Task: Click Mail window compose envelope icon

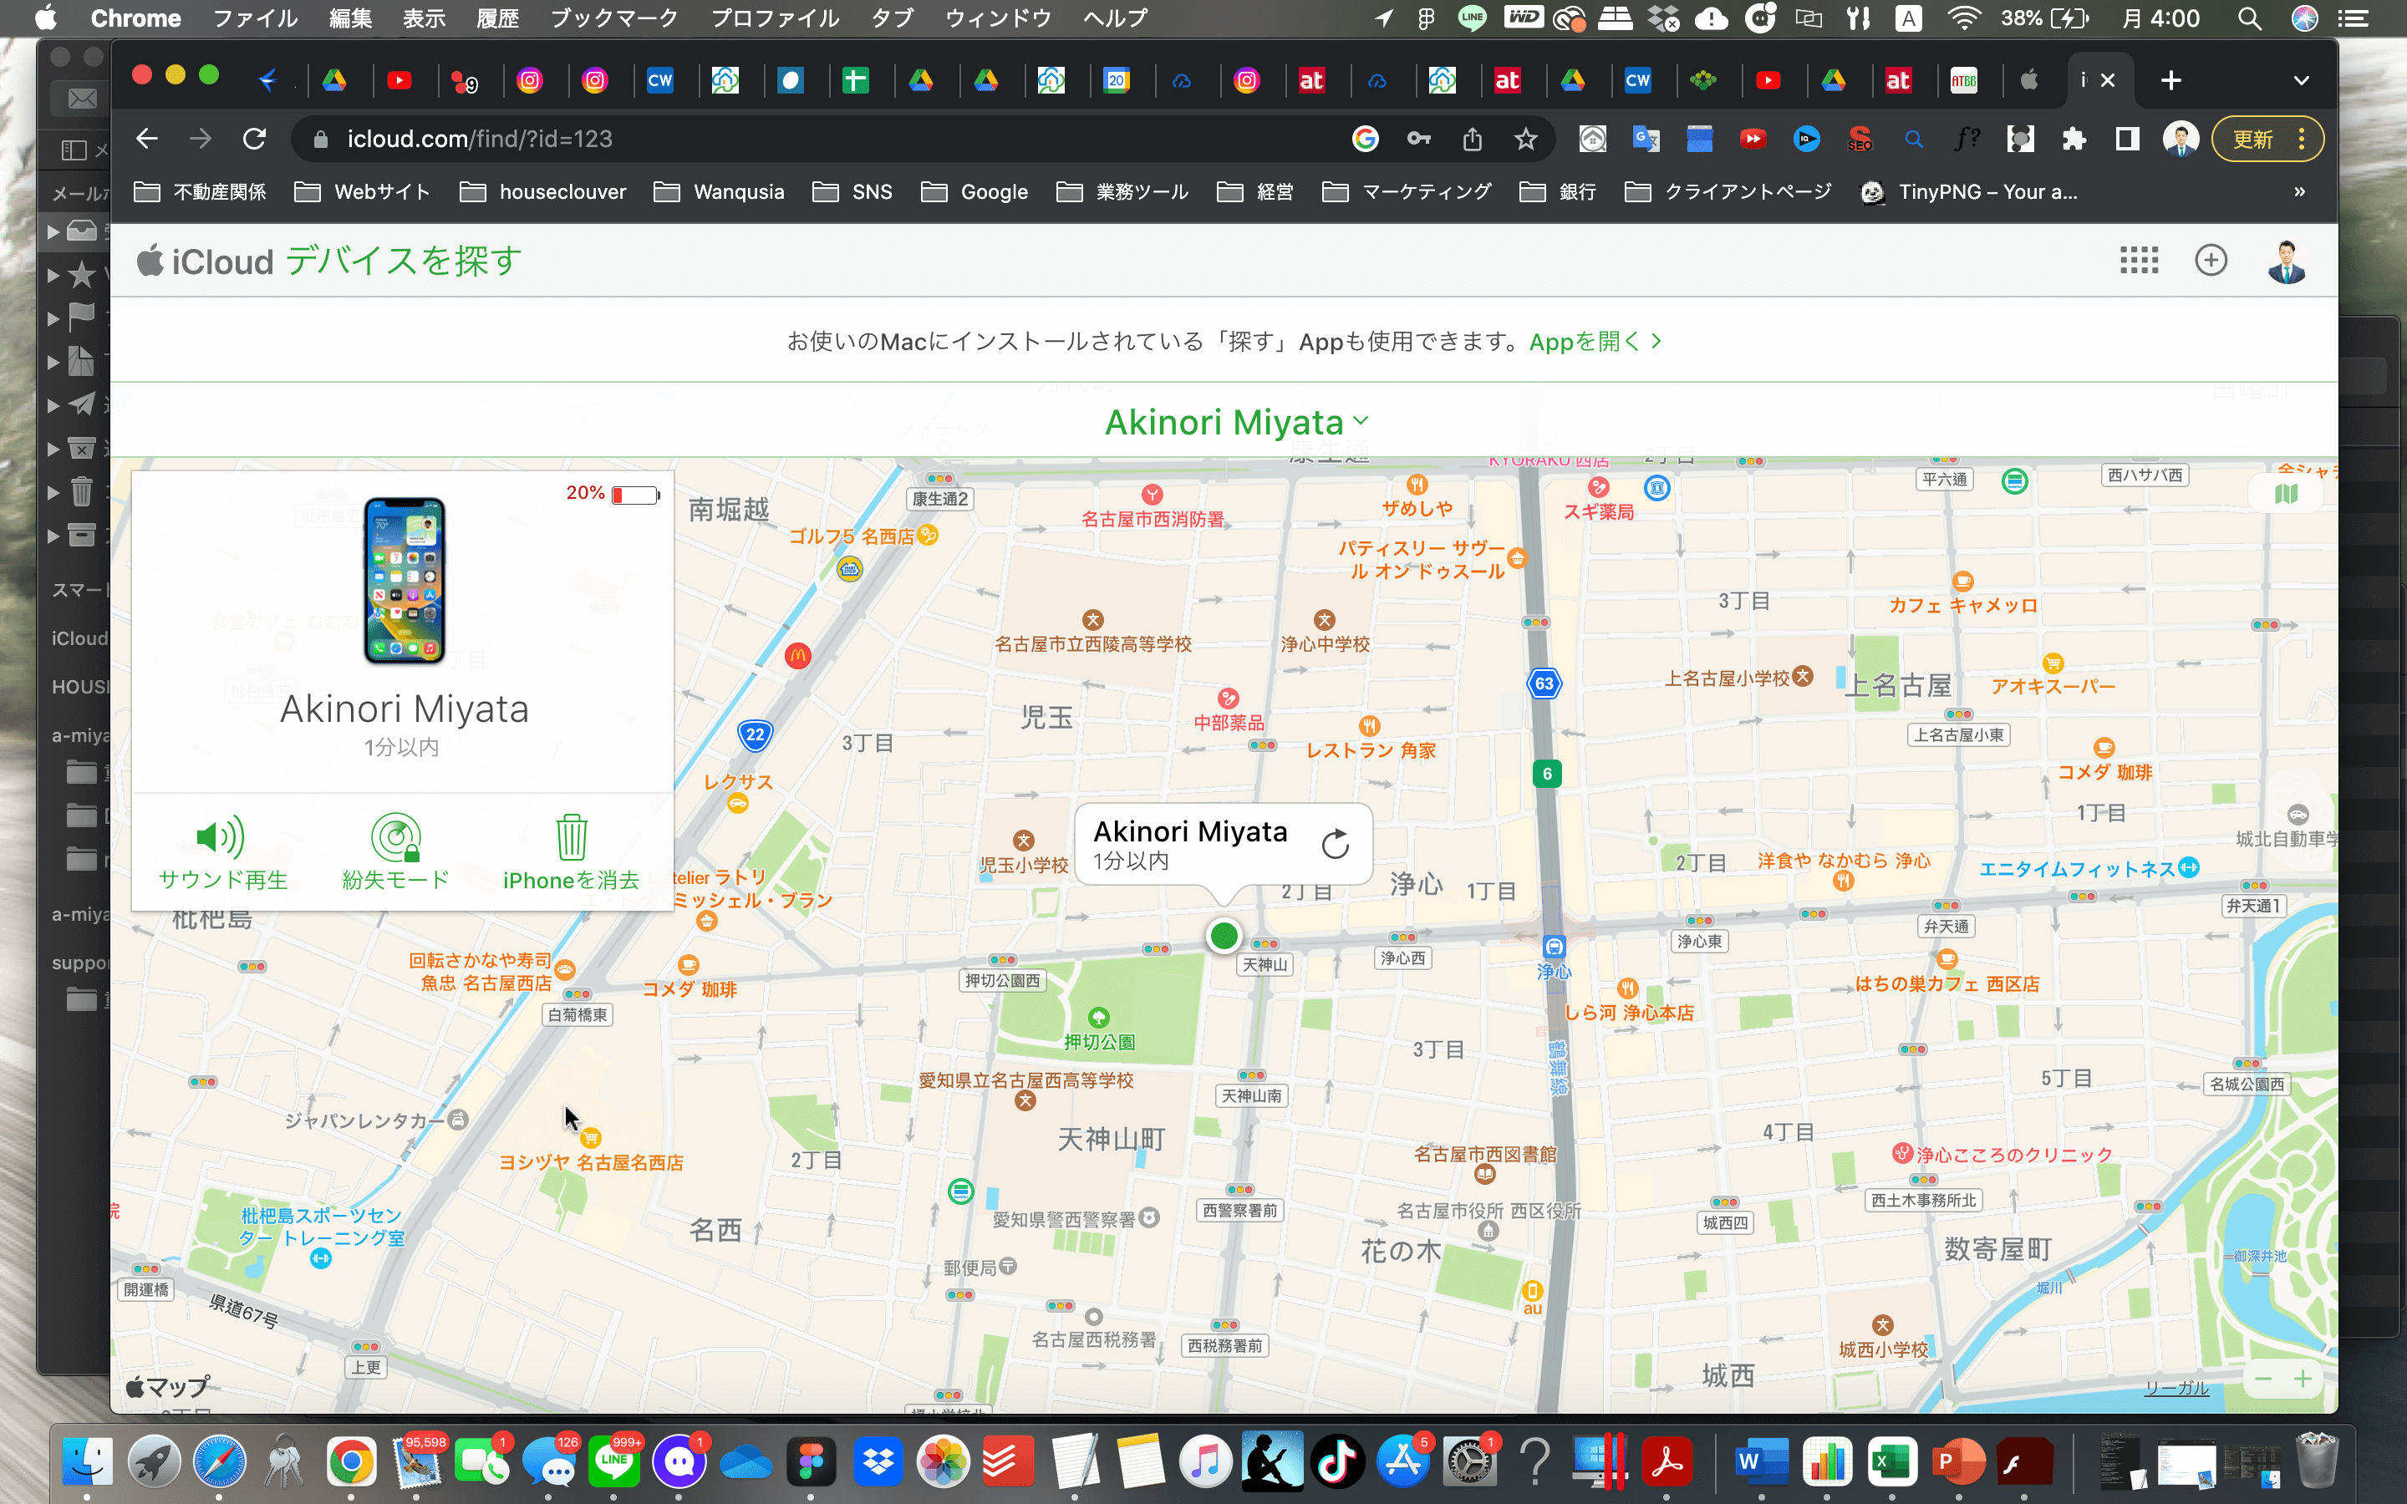Action: 82,99
